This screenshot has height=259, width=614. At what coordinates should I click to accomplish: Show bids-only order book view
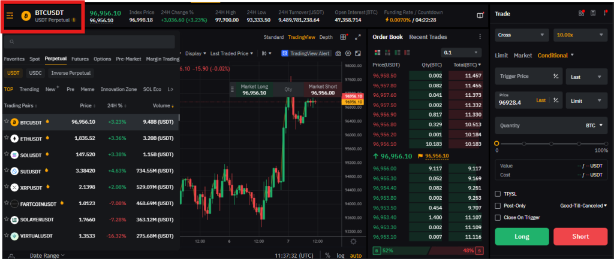point(398,53)
